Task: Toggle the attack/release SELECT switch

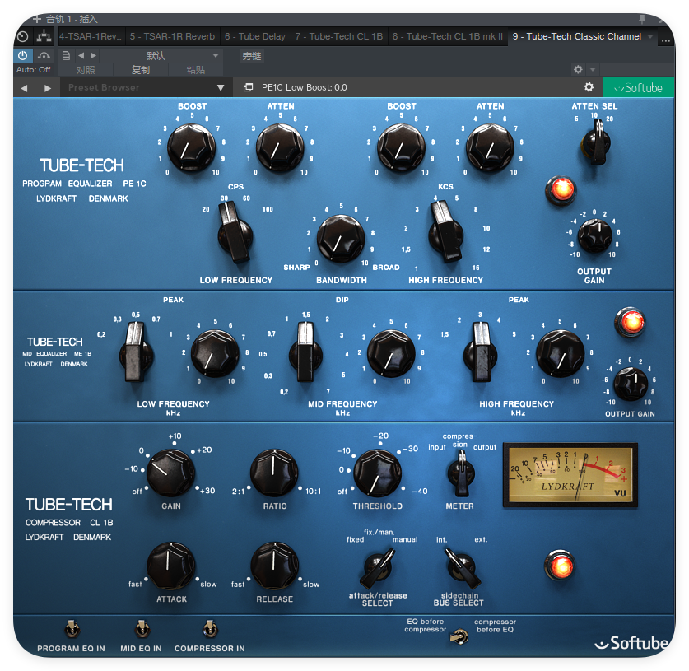Action: point(378,568)
